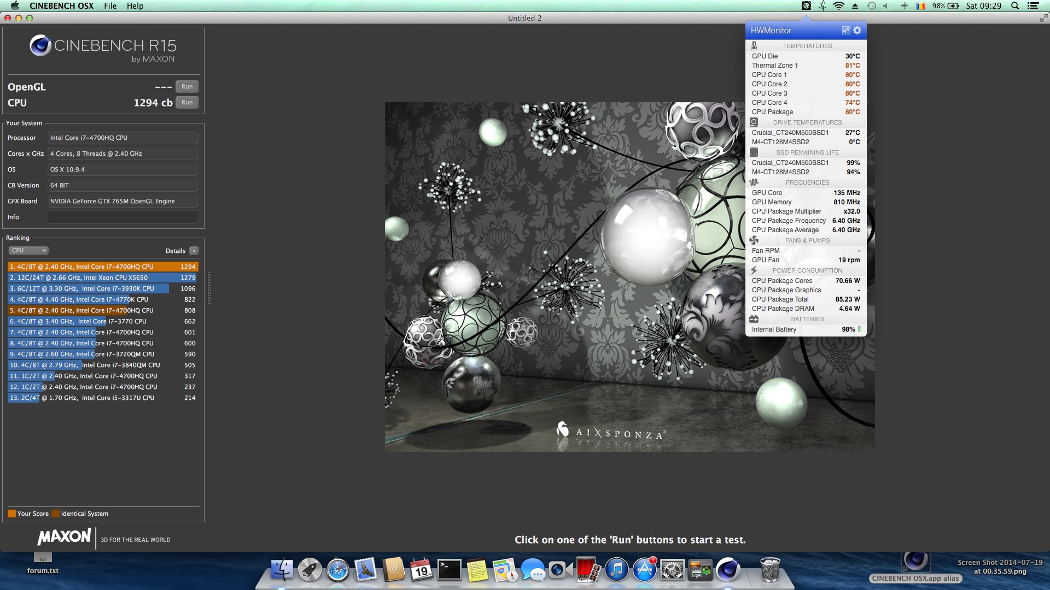The image size is (1050, 590).
Task: Open Calendar from the Dock
Action: click(x=421, y=570)
